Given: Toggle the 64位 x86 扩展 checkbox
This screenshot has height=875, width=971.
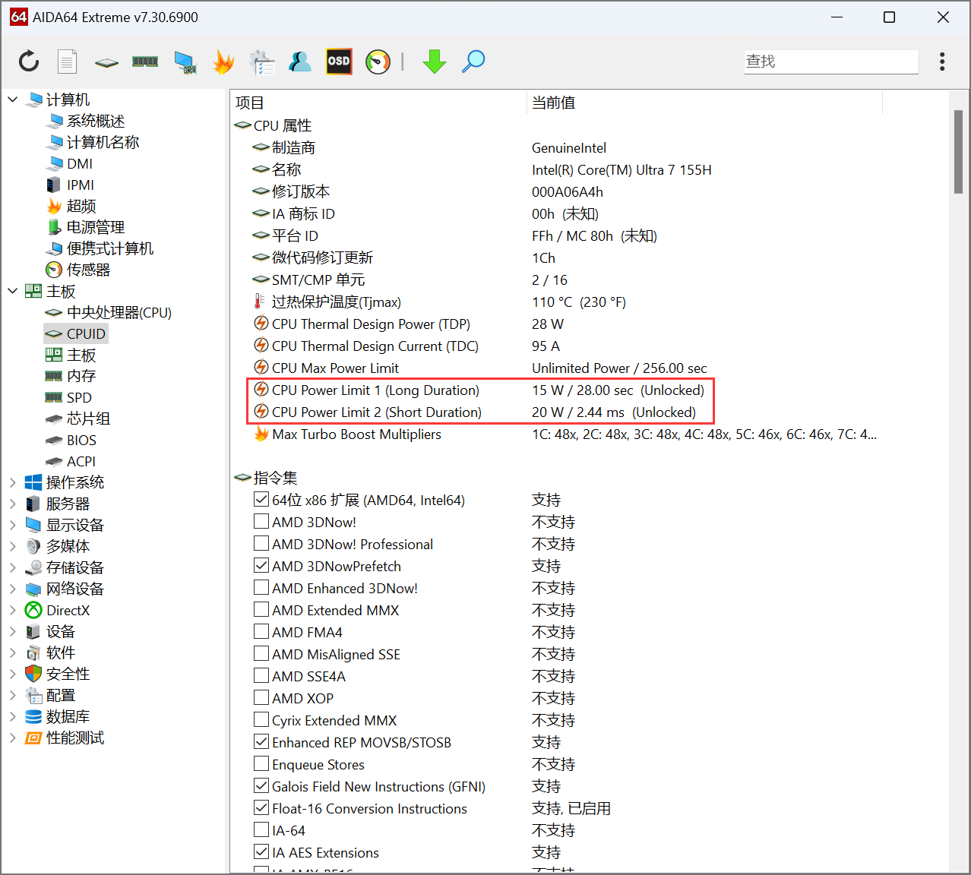Looking at the screenshot, I should pyautogui.click(x=261, y=499).
